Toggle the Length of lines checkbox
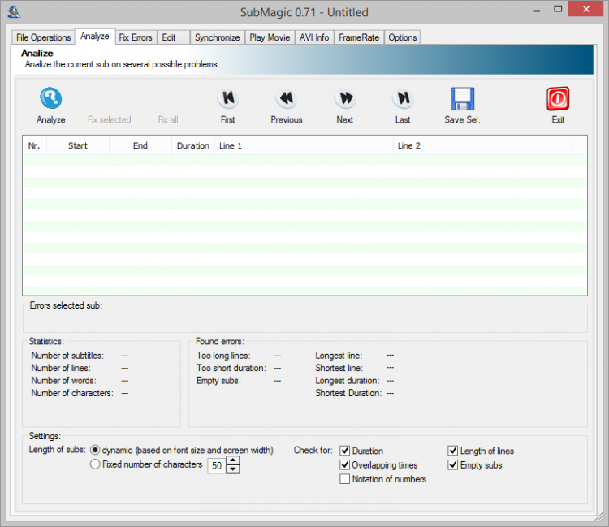 (452, 451)
